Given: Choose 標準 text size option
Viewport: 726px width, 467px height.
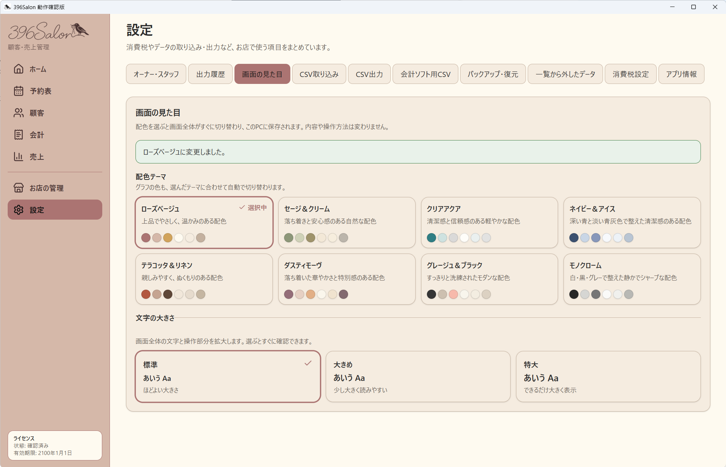Looking at the screenshot, I should tap(228, 377).
